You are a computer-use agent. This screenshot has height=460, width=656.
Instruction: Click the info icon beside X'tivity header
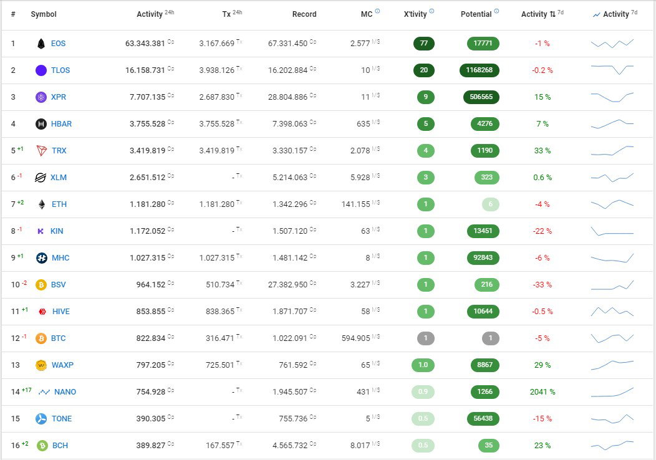432,11
